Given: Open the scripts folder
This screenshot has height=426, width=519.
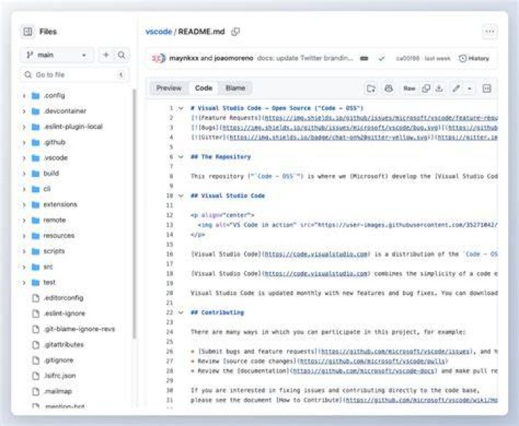Looking at the screenshot, I should pos(54,251).
